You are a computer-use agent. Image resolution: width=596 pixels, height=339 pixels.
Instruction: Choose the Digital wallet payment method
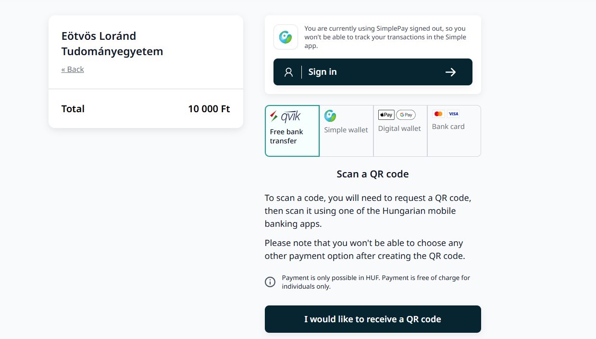[x=399, y=129]
